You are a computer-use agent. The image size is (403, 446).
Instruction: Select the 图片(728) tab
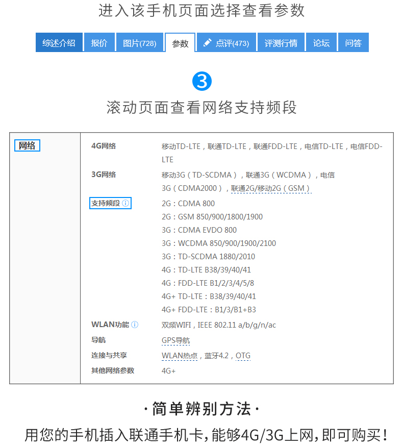[x=139, y=43]
